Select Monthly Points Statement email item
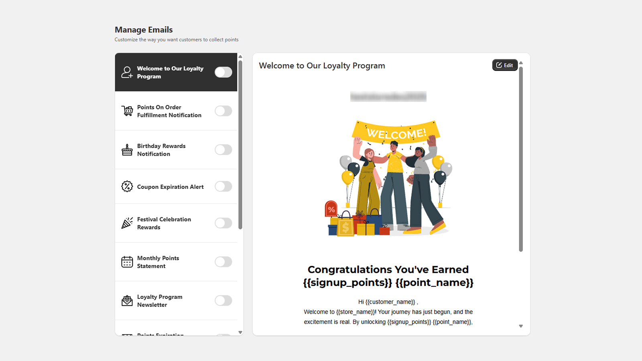642x361 pixels. pyautogui.click(x=177, y=262)
